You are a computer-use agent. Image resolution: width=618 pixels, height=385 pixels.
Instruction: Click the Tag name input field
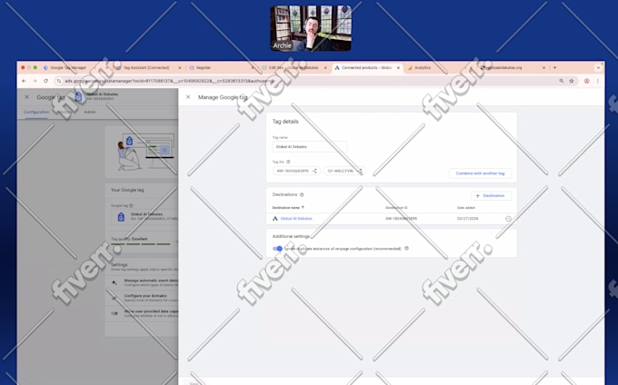(310, 146)
